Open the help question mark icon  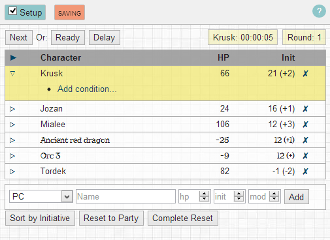[319, 11]
